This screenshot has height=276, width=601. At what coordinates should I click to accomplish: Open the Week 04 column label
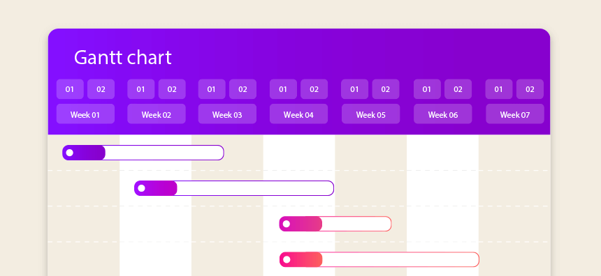pyautogui.click(x=298, y=114)
